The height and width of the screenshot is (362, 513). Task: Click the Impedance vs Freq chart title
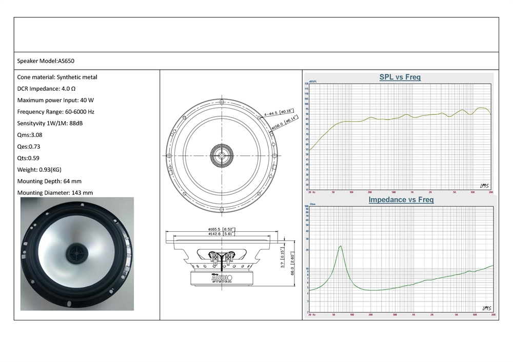point(401,199)
